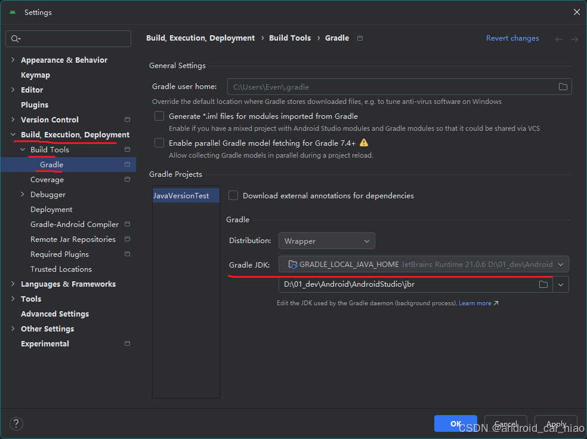Collapse the Build Tools node
The width and height of the screenshot is (587, 439).
(23, 149)
